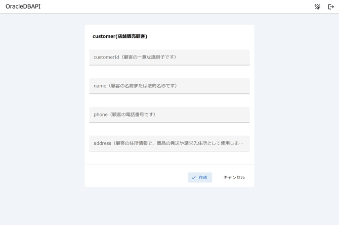Click the customer(店舗販売顧客) form heading
Viewport: 339px width, 225px height.
point(120,36)
